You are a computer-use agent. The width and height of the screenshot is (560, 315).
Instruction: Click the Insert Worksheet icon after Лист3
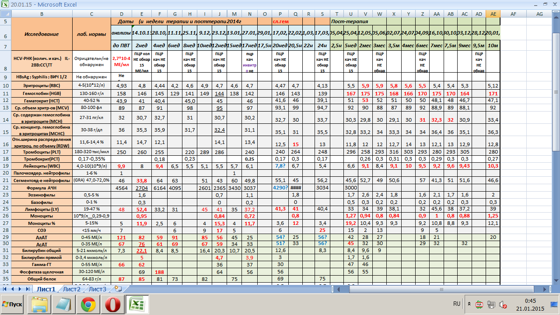click(118, 289)
